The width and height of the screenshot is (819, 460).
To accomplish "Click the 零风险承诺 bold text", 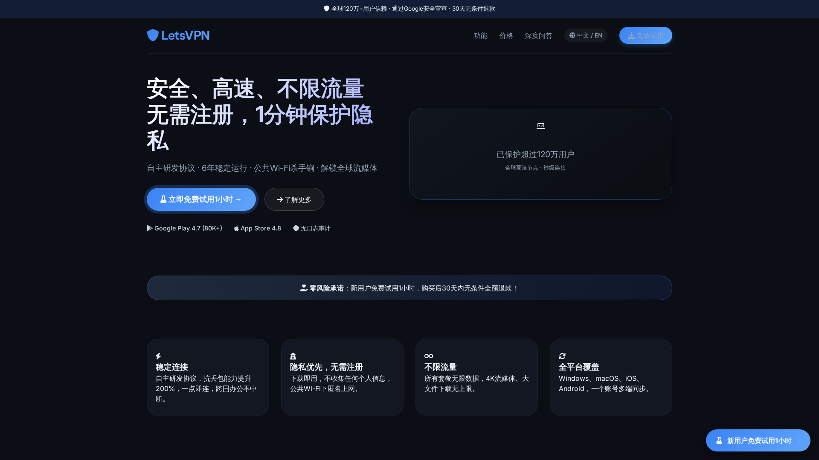I will coord(326,288).
